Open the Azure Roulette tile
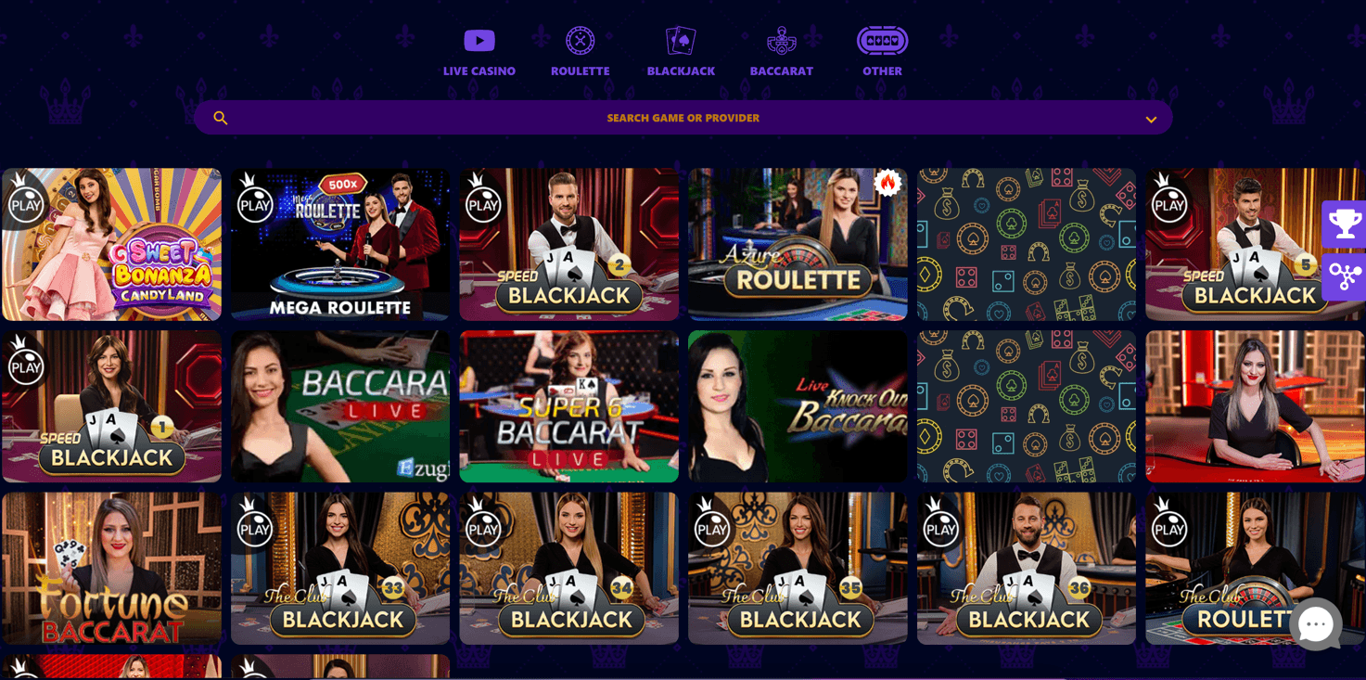 pyautogui.click(x=798, y=244)
